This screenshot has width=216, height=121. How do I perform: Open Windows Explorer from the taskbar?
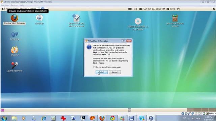coord(14,118)
